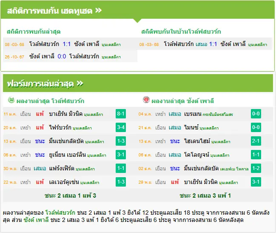This screenshot has height=233, width=276.
Task: Open the 1-1 score badge for โคโลญจน์
Action: tap(256, 155)
